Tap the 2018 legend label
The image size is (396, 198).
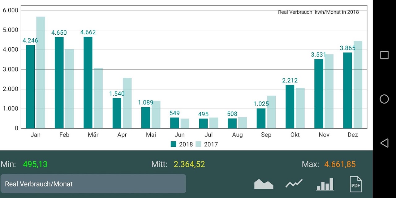click(186, 144)
